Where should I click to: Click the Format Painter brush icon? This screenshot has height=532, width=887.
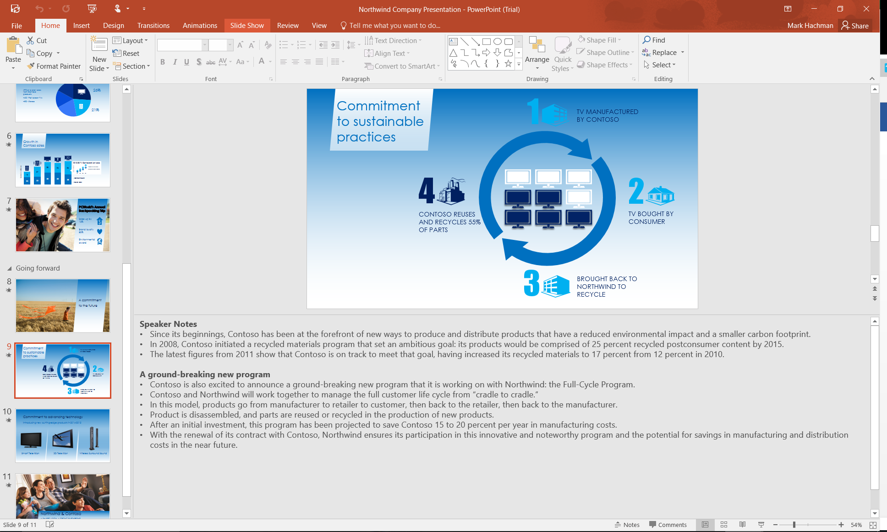coord(31,66)
